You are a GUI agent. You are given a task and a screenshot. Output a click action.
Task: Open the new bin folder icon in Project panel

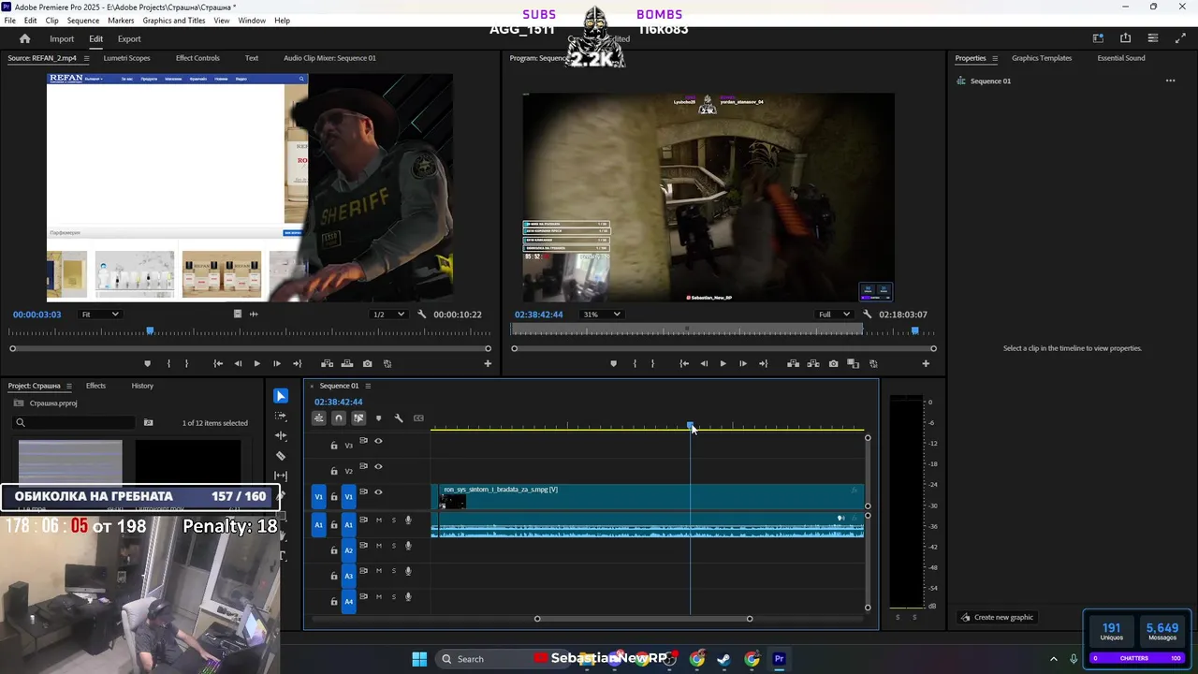tap(148, 423)
